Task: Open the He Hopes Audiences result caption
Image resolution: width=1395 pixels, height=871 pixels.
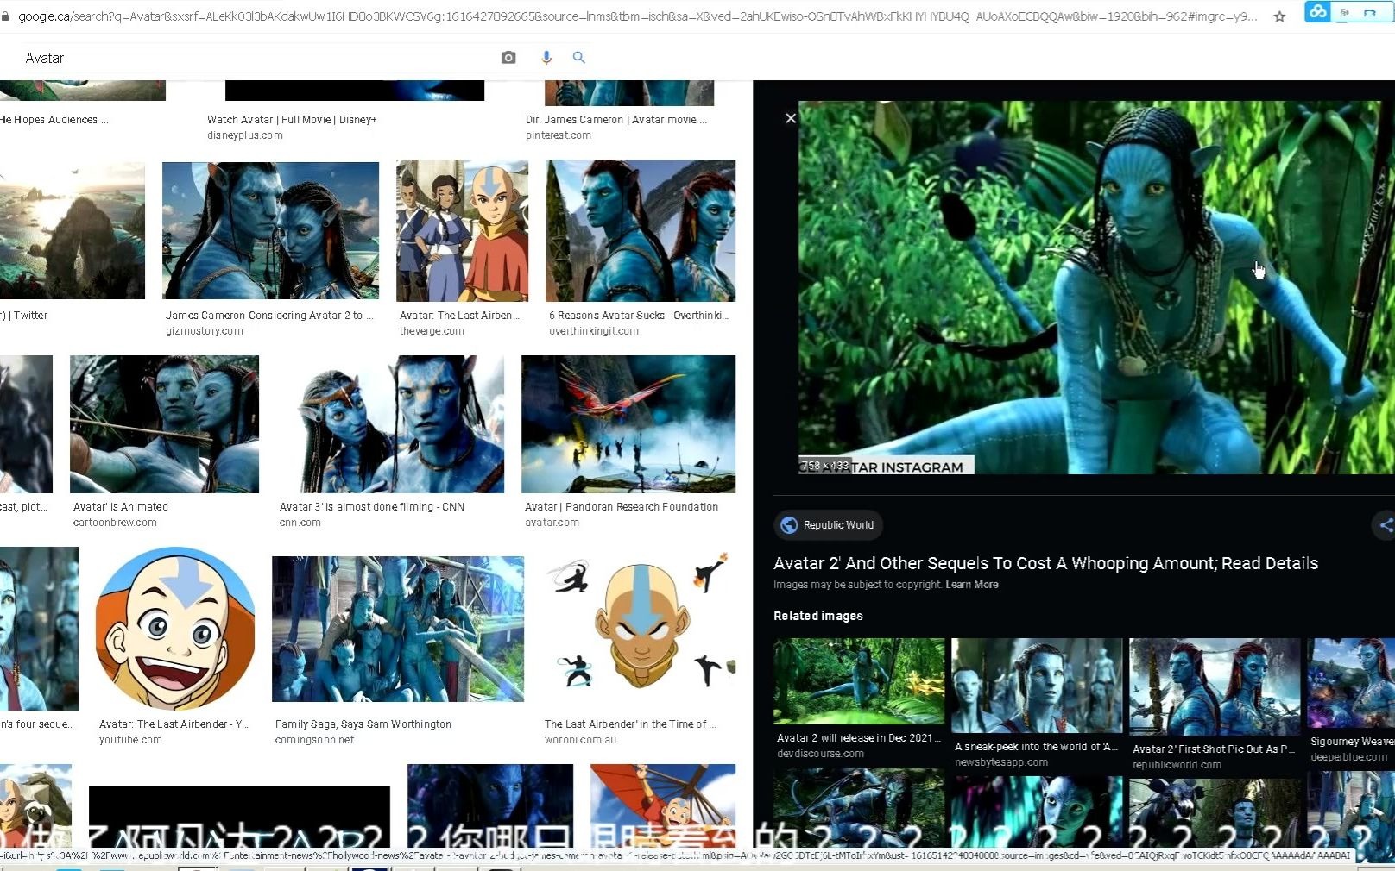Action: tap(55, 120)
